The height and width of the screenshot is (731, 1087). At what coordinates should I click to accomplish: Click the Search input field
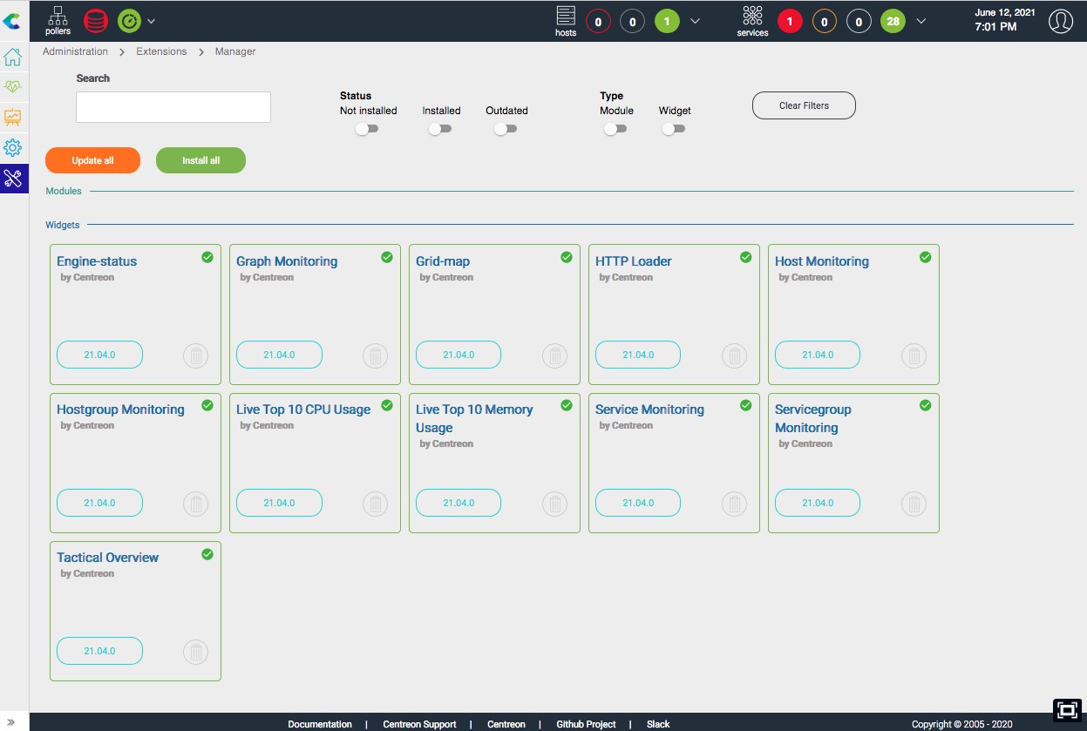tap(173, 107)
